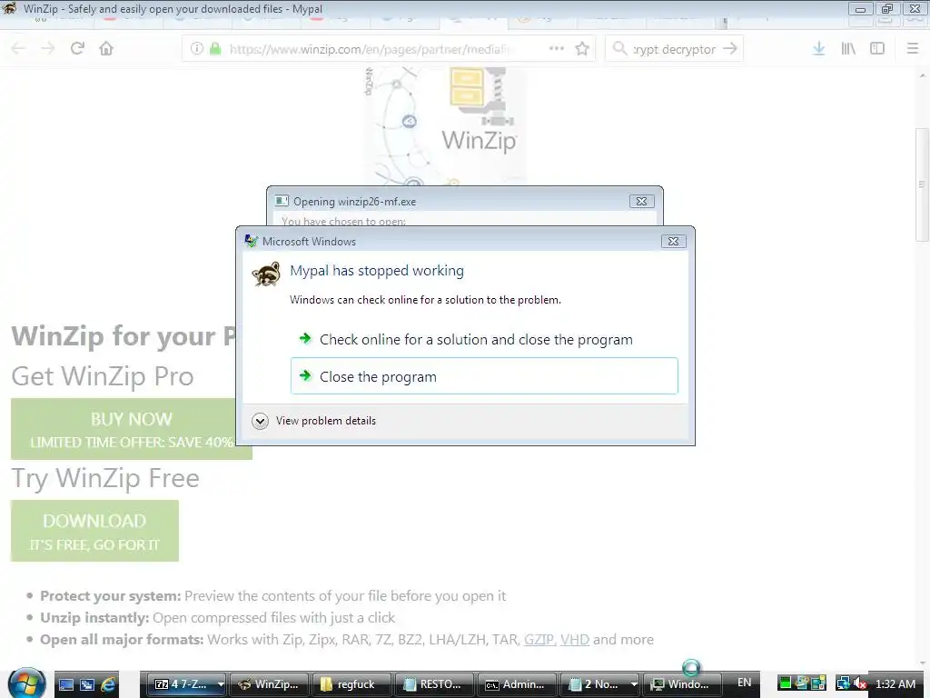Click the network computers tray icon

click(x=844, y=683)
